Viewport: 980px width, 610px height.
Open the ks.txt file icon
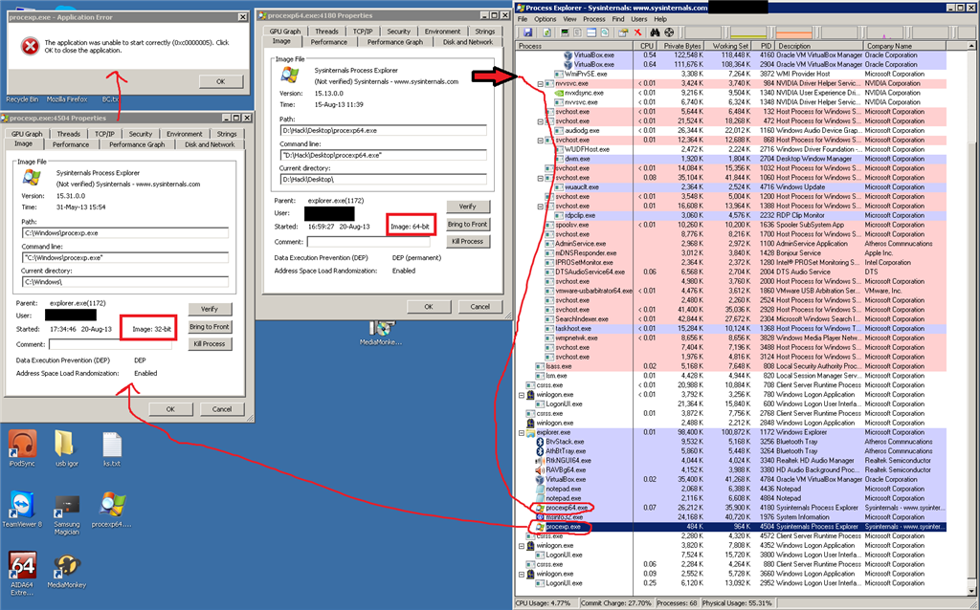coord(112,444)
